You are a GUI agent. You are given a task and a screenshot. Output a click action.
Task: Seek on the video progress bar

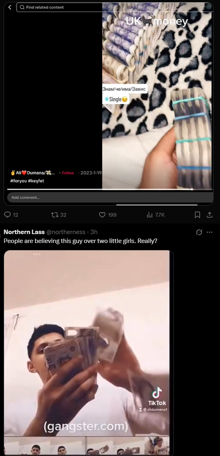click(110, 189)
